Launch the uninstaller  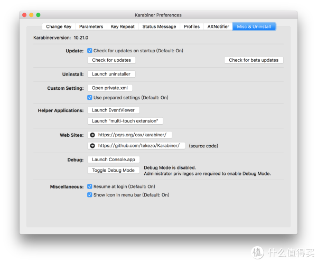tap(111, 74)
